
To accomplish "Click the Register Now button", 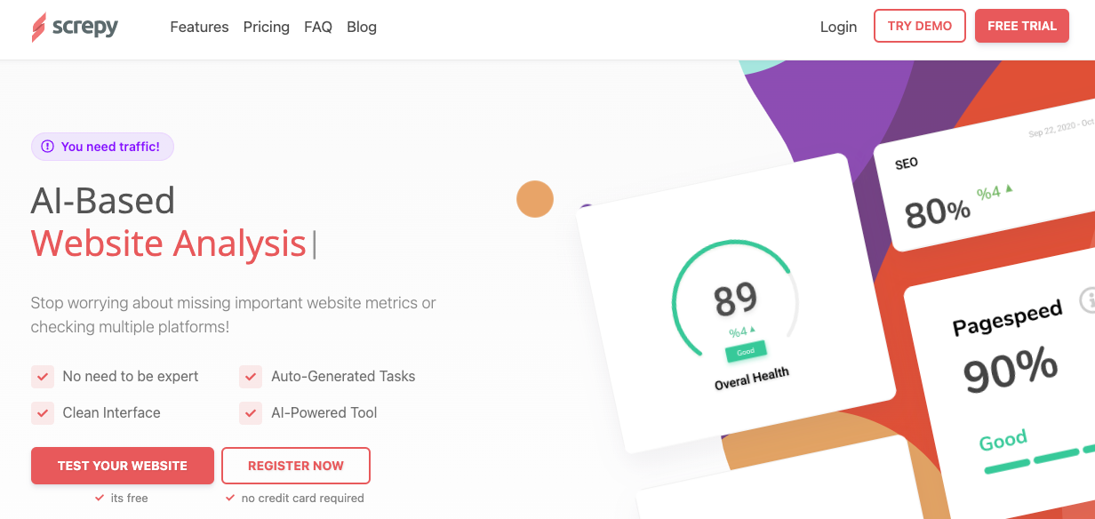I will [x=296, y=466].
